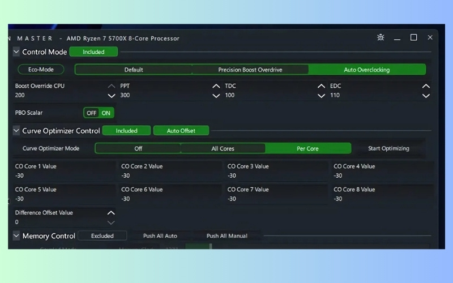Screen dimensions: 453x283
Task: Enable Eco-Mode
Action: point(40,70)
